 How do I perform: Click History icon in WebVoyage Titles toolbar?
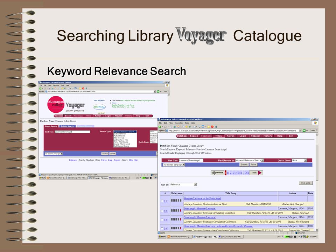click(x=190, y=127)
